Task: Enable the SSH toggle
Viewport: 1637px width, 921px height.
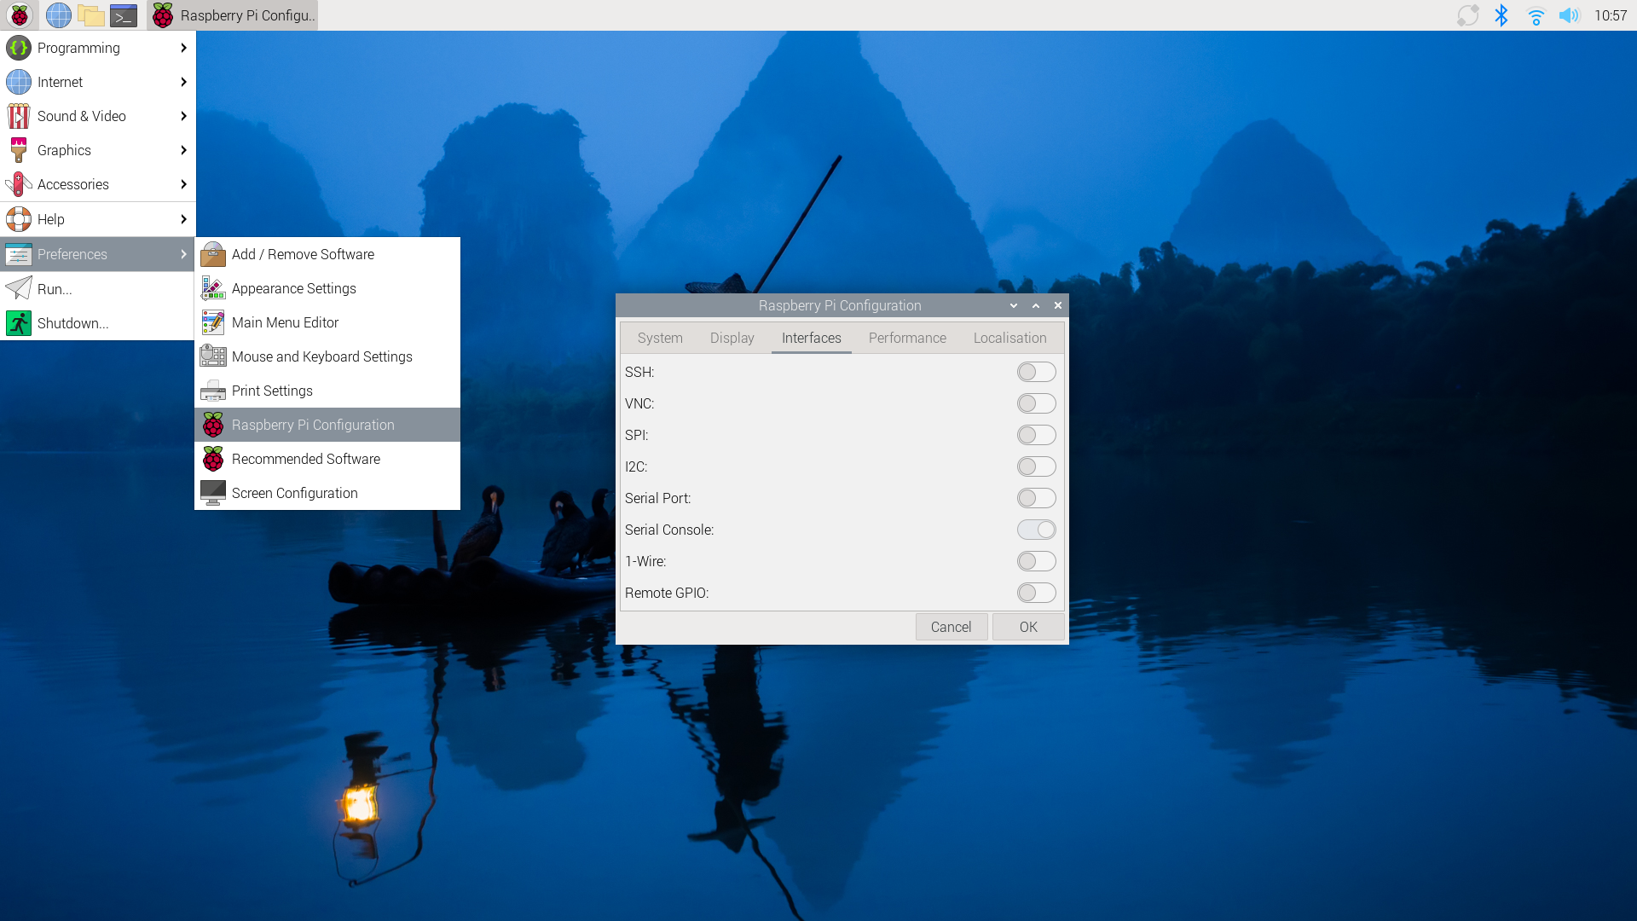Action: click(1036, 372)
